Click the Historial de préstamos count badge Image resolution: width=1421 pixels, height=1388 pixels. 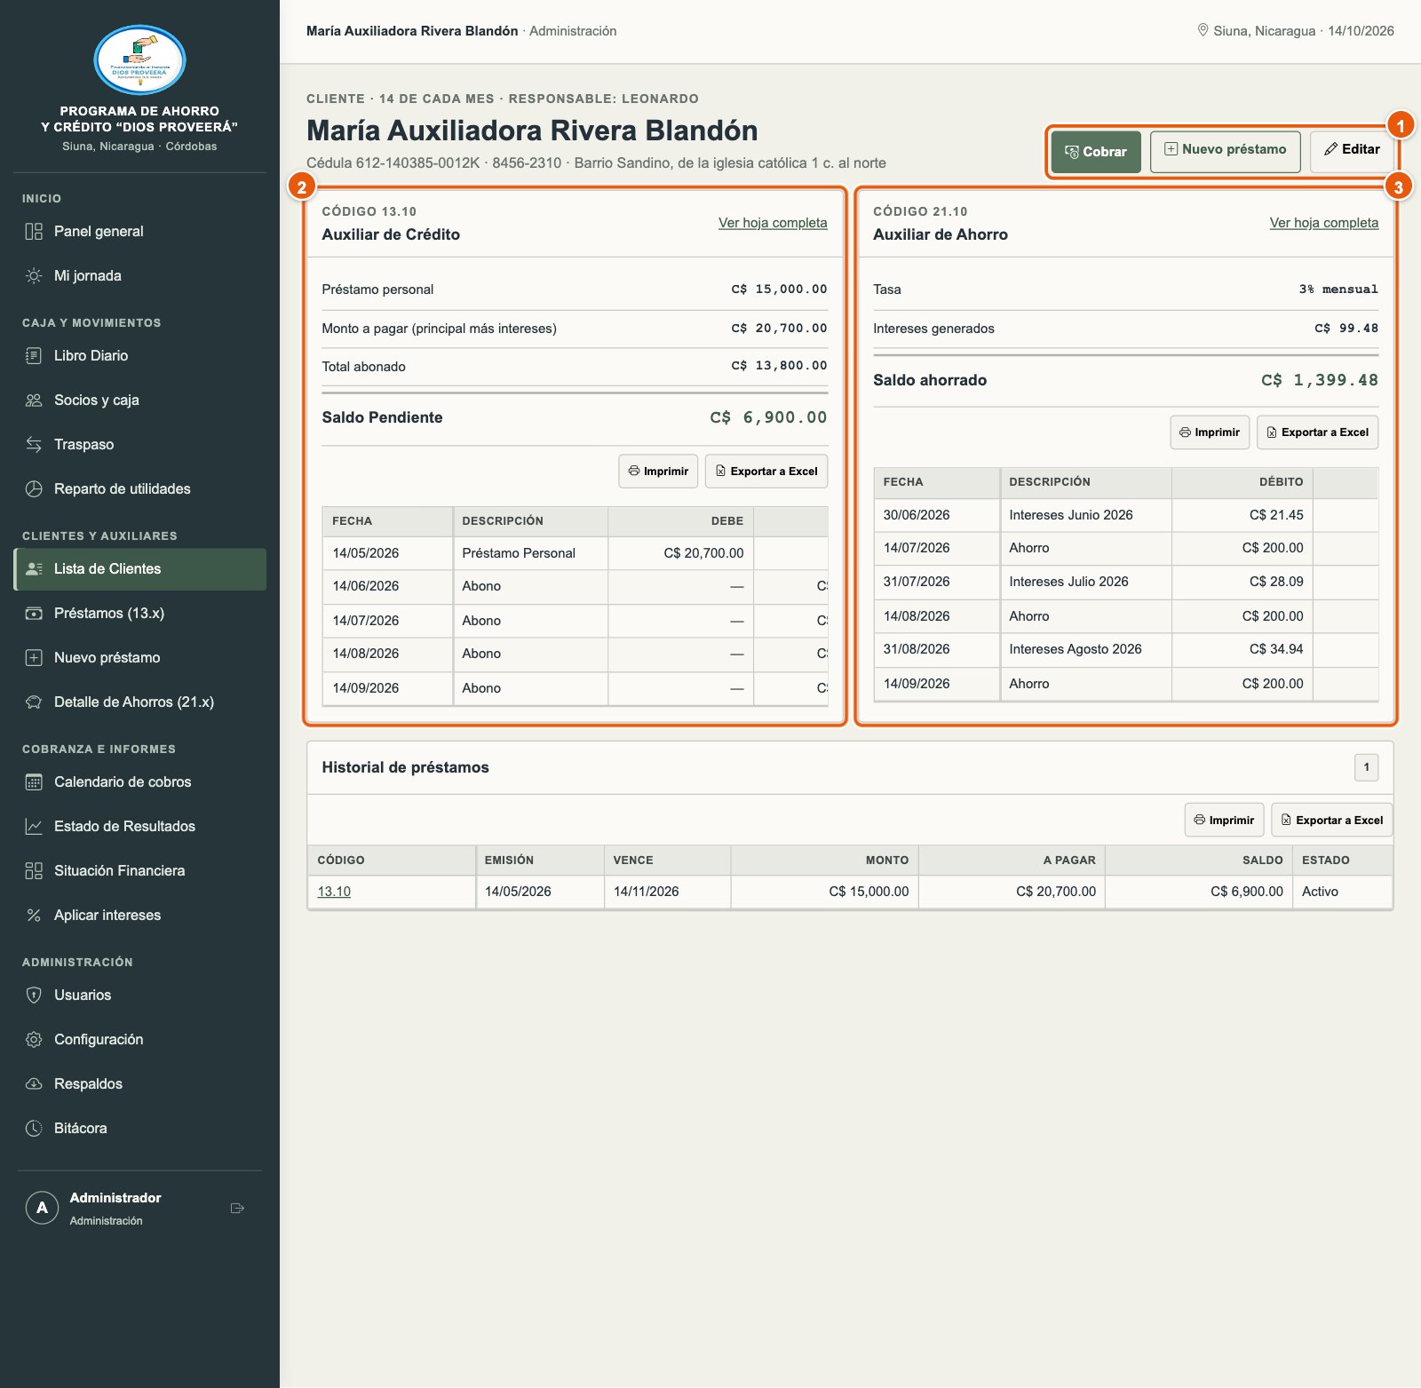tap(1366, 767)
